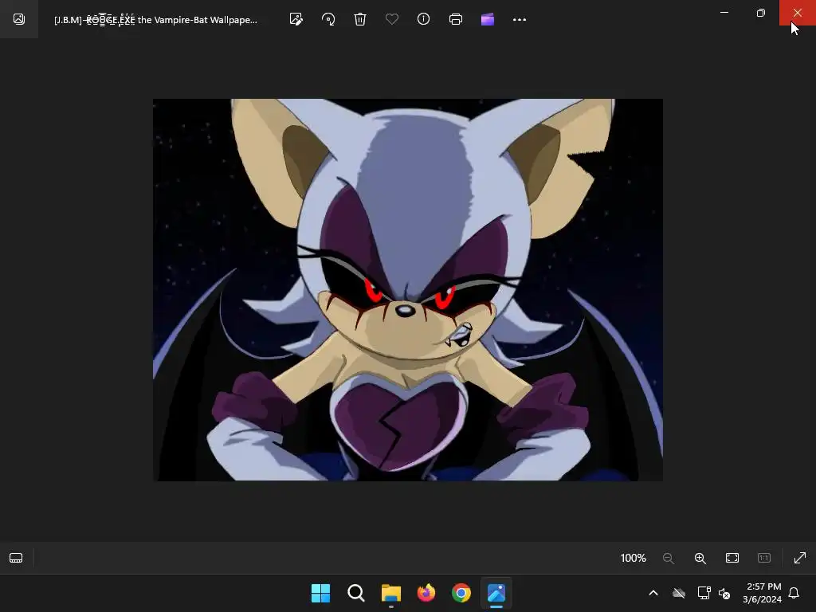Open the clock showing 2:57 PM
This screenshot has height=612, width=816.
tap(762, 593)
